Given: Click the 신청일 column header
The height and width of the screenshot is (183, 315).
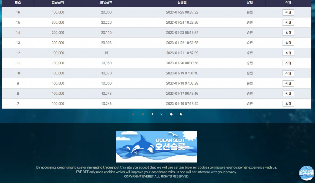Looking at the screenshot, I should pyautogui.click(x=182, y=3).
